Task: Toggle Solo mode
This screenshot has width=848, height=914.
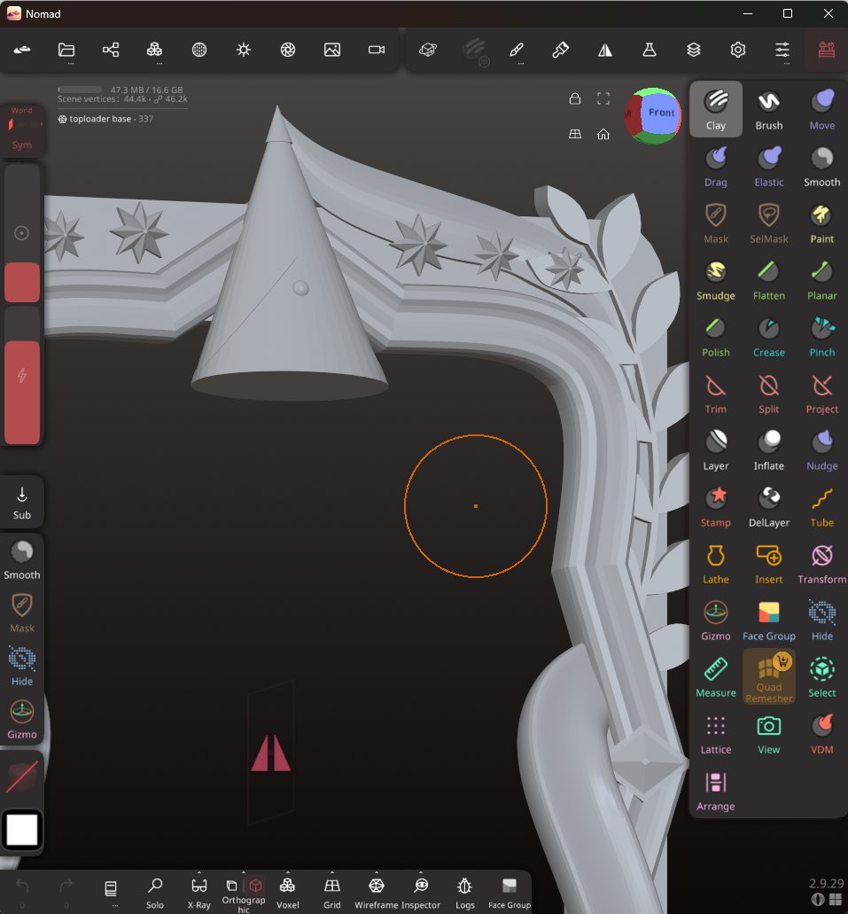Action: coord(154,893)
